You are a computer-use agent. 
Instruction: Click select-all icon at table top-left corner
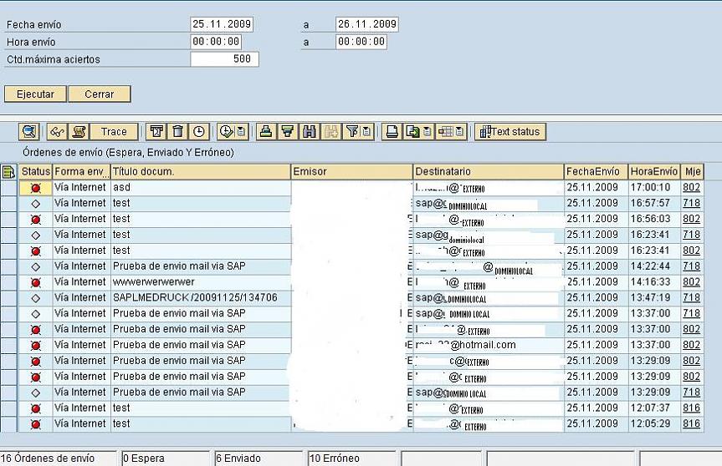pos(9,172)
